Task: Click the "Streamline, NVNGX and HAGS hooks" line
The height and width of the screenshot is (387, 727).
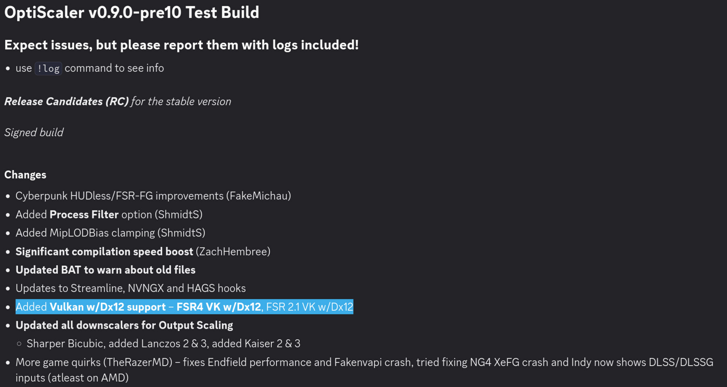Action: click(158, 288)
